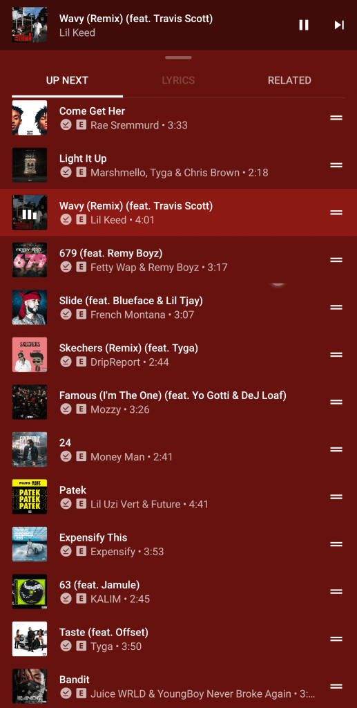Tap the reorder handle for Expensify This
This screenshot has height=708, width=357.
point(336,545)
